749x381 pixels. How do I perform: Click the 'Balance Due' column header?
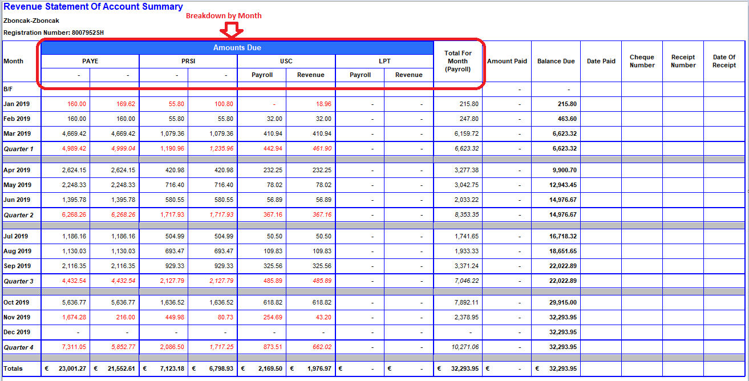click(556, 61)
